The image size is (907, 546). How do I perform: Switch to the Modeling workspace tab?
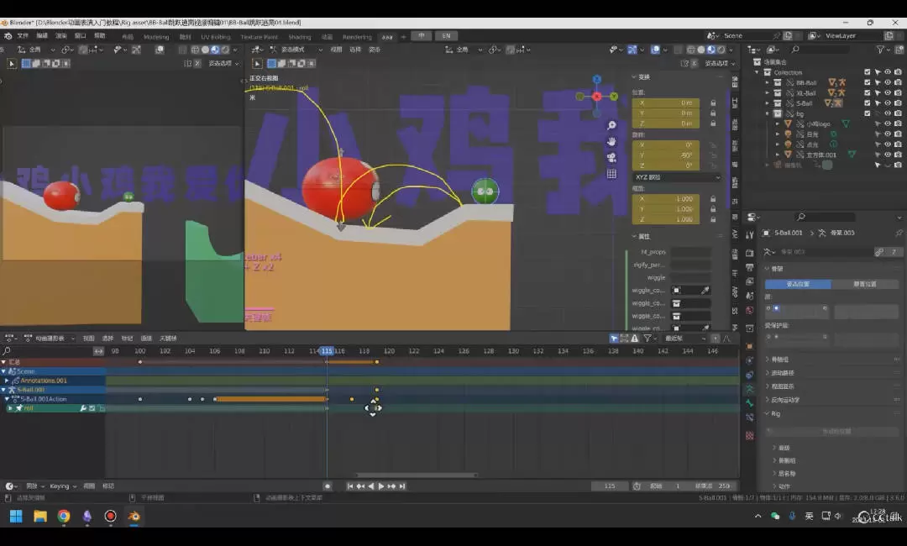point(156,36)
